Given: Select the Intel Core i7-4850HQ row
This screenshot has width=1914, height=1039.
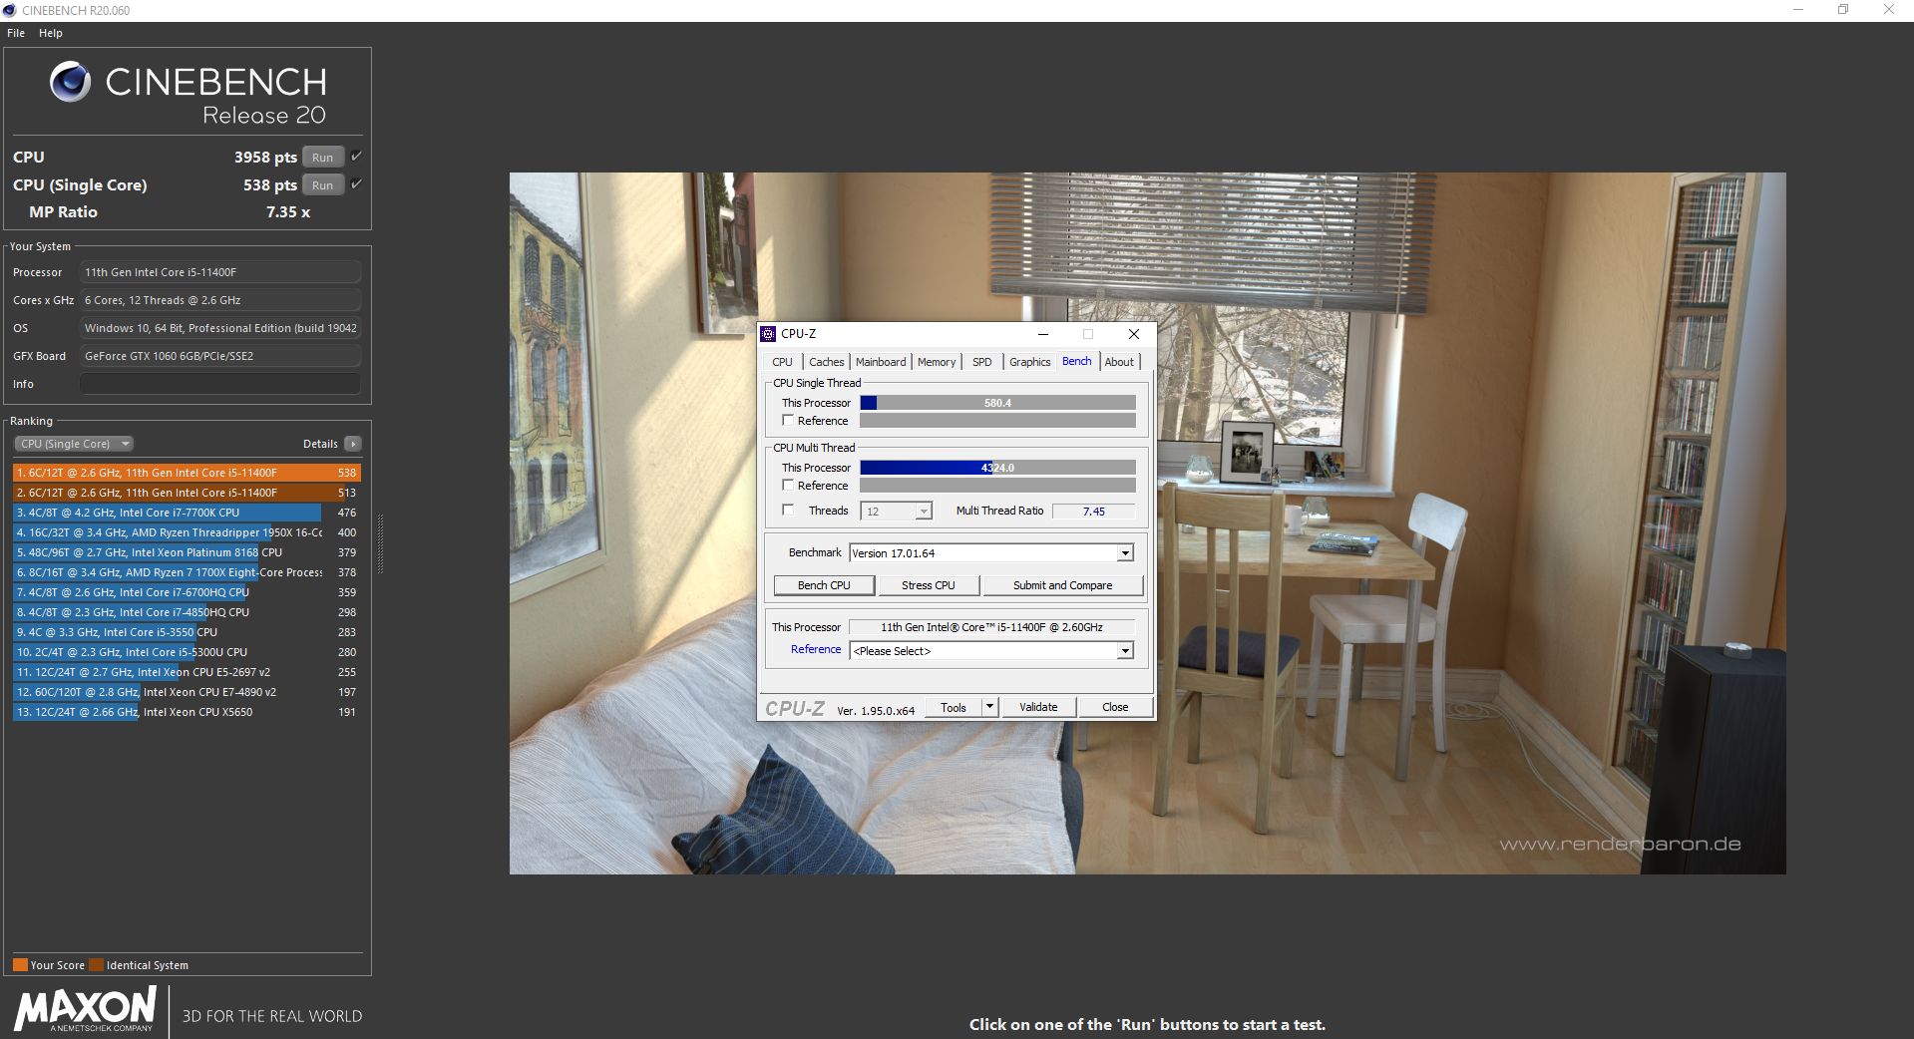Looking at the screenshot, I should coord(187,612).
